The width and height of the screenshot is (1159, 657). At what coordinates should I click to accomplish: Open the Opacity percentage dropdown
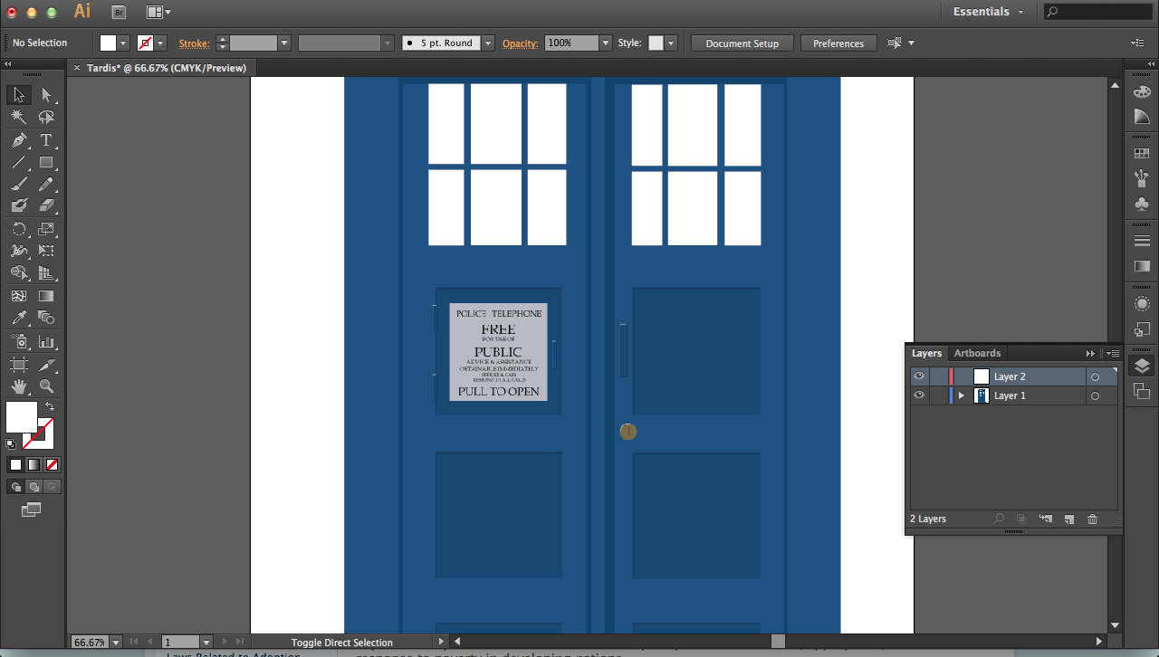click(x=605, y=43)
